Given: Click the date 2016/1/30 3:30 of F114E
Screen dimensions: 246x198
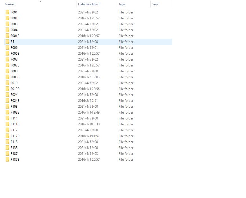Looking at the screenshot, I should pos(89,124).
